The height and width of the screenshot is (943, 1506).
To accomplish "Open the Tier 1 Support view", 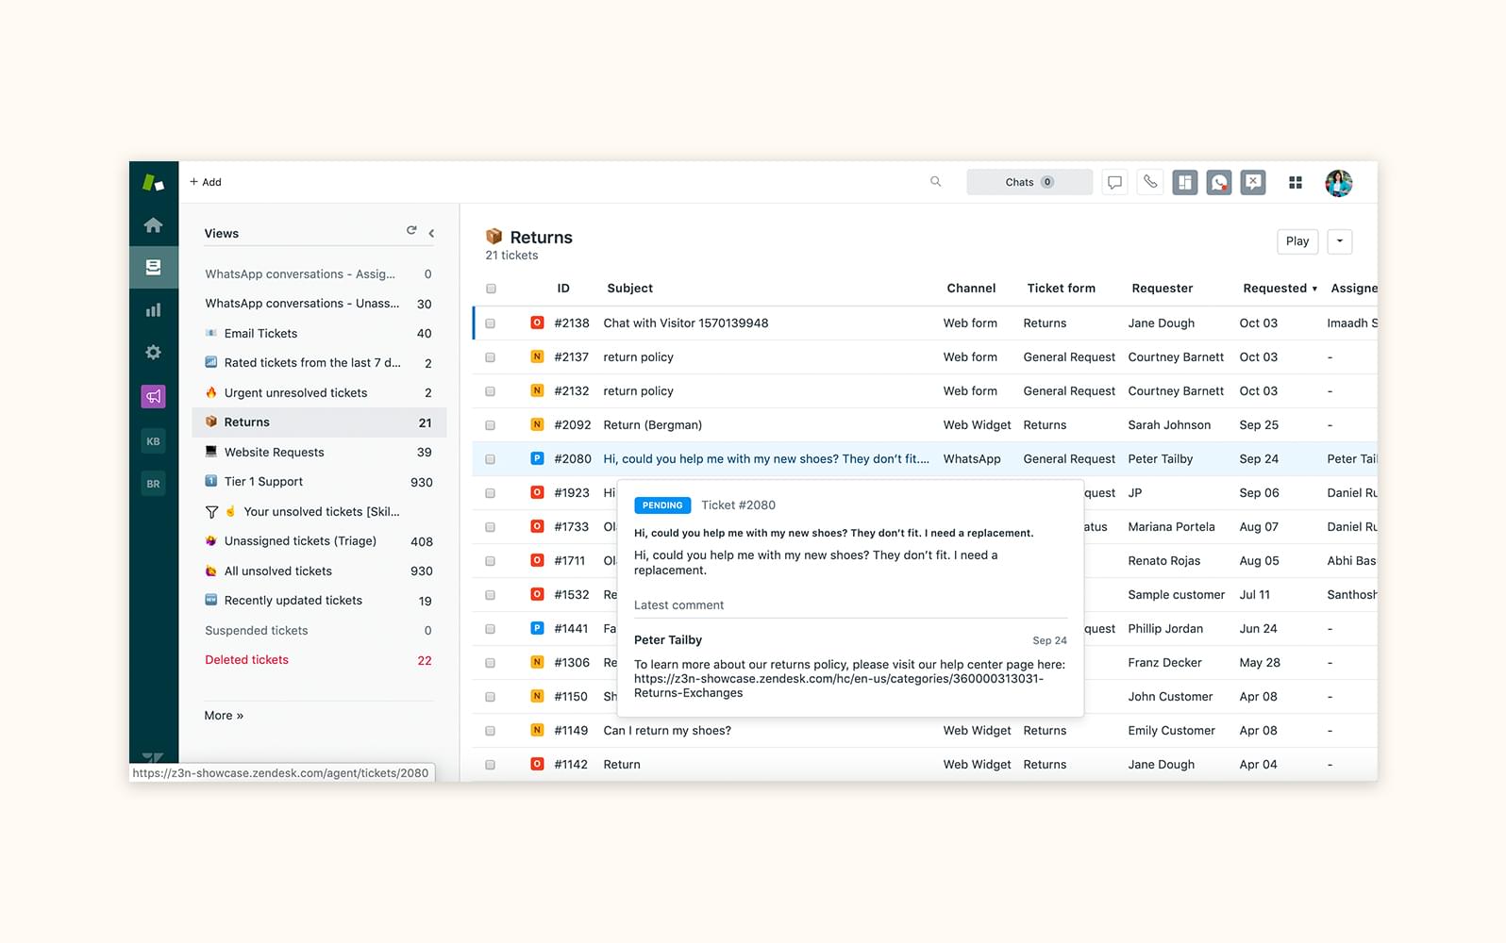I will pyautogui.click(x=319, y=482).
